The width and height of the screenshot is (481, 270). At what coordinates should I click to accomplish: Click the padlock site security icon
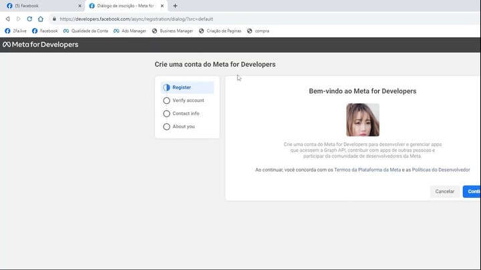click(x=54, y=19)
